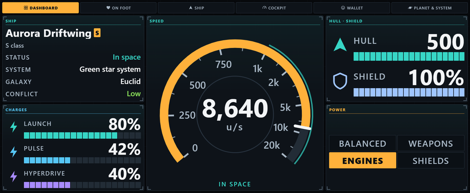Screen dimensions: 470x193
Task: Click the teal Hull ship icon
Action: point(340,45)
